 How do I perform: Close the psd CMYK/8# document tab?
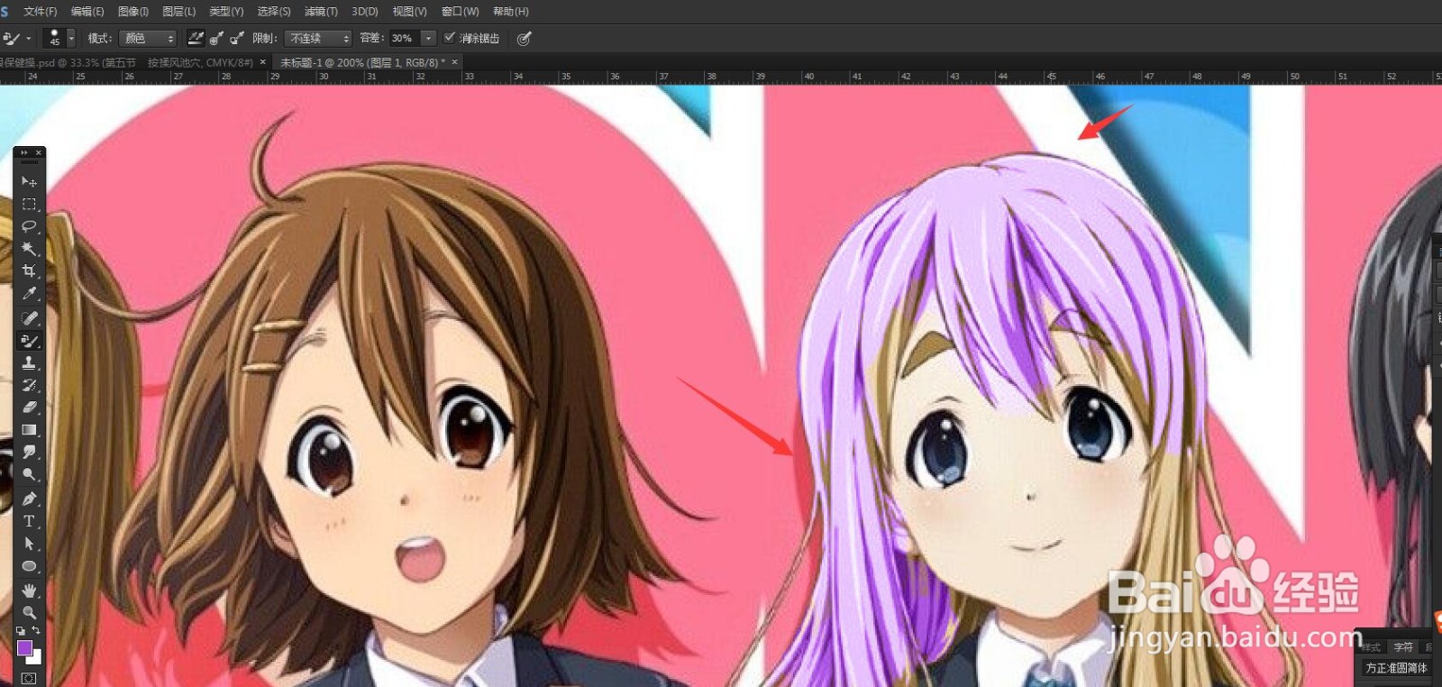(x=262, y=62)
